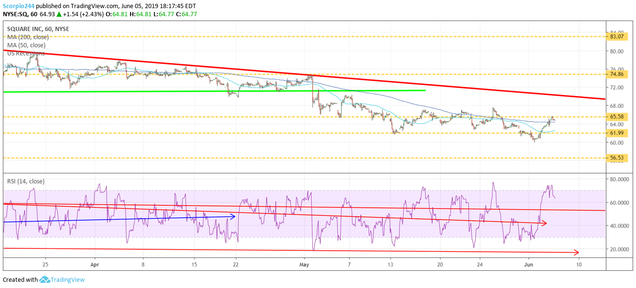Select the green horizontal support line

click(x=191, y=91)
